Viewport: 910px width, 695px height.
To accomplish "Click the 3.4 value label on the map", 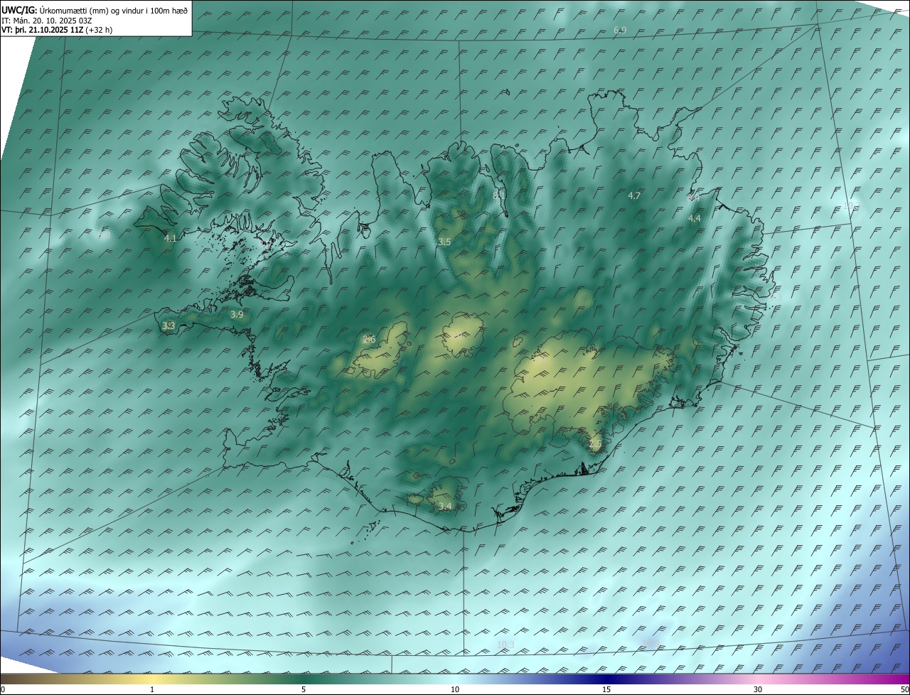I will click(445, 506).
